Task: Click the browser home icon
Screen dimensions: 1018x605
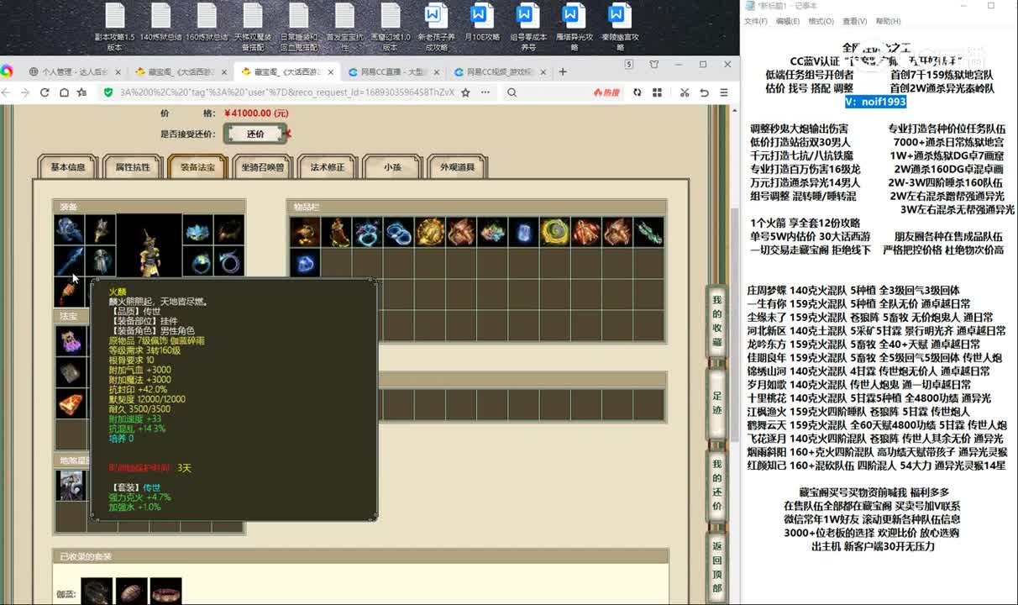Action: point(64,92)
